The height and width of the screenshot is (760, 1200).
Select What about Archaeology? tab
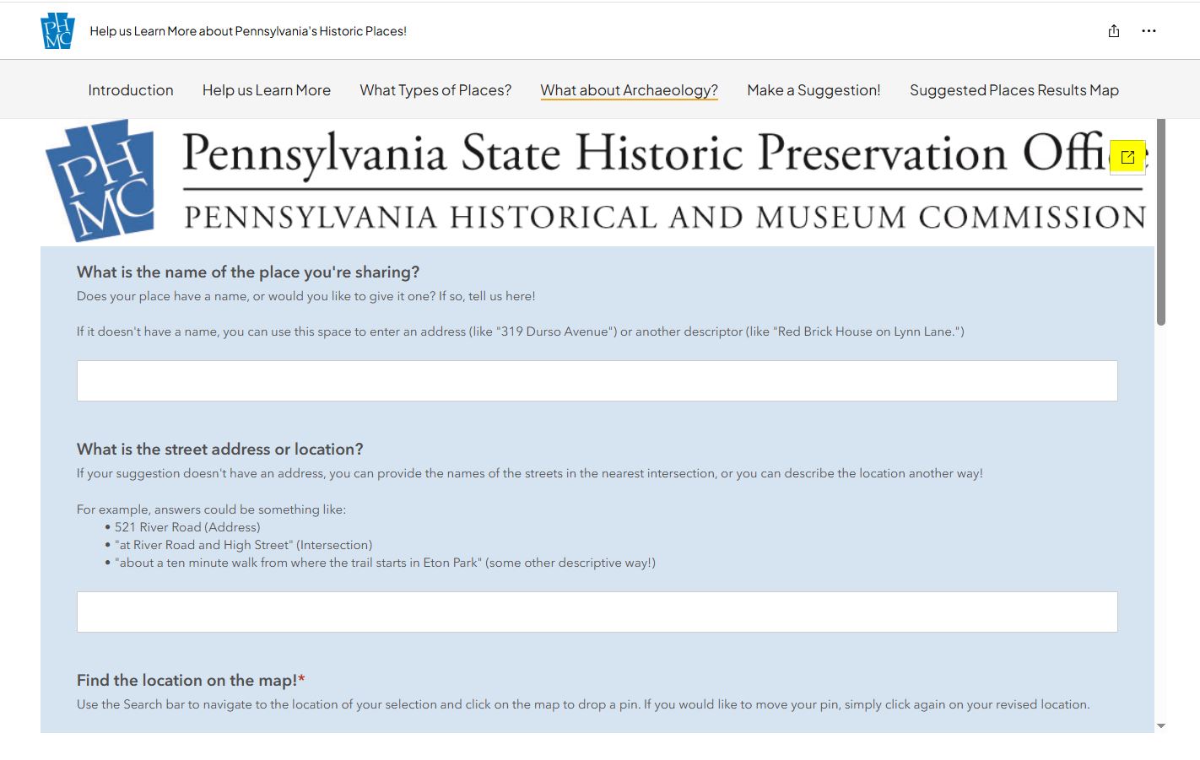click(630, 90)
